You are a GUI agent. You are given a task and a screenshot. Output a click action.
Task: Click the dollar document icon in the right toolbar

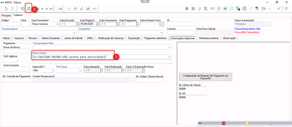[257, 9]
